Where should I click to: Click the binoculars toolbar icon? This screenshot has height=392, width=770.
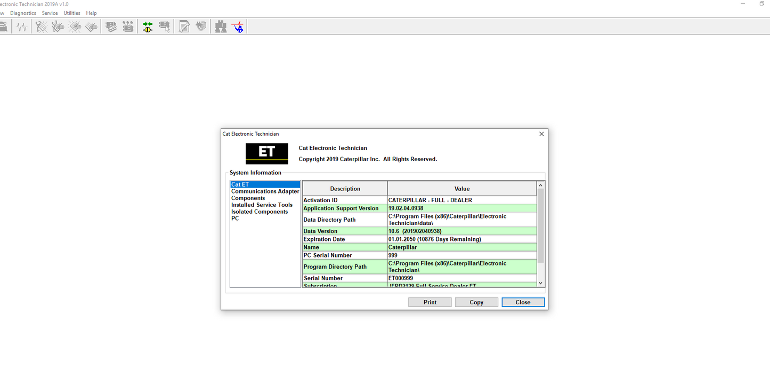pyautogui.click(x=221, y=27)
